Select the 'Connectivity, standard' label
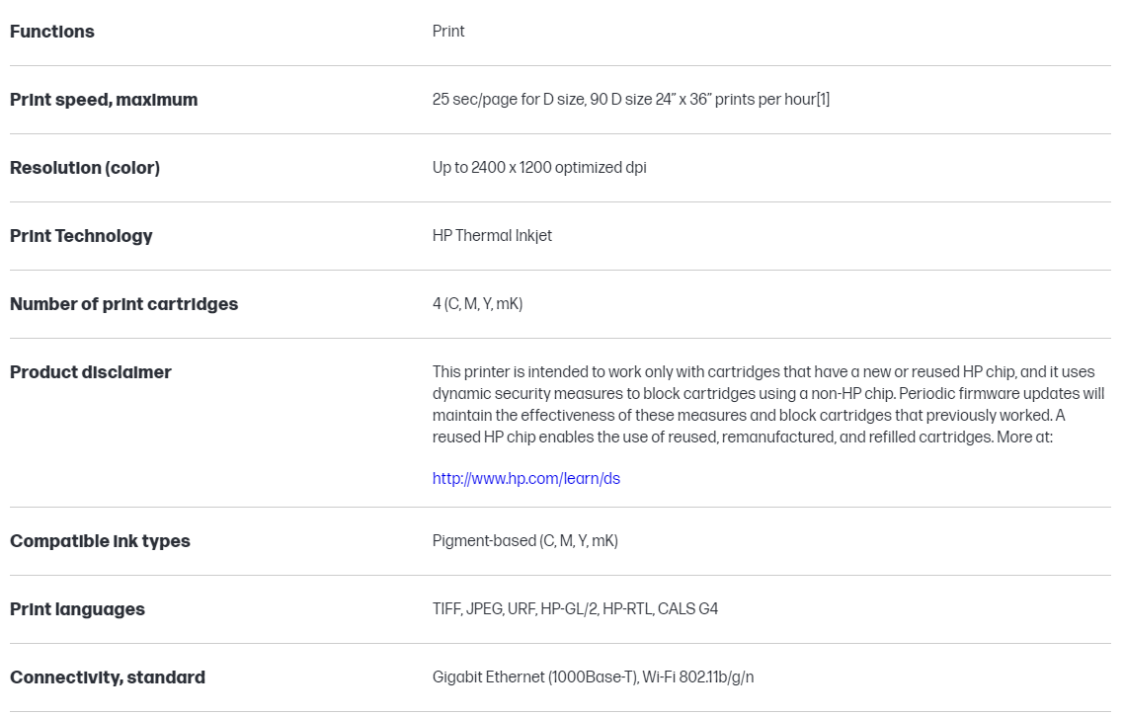 pos(108,677)
